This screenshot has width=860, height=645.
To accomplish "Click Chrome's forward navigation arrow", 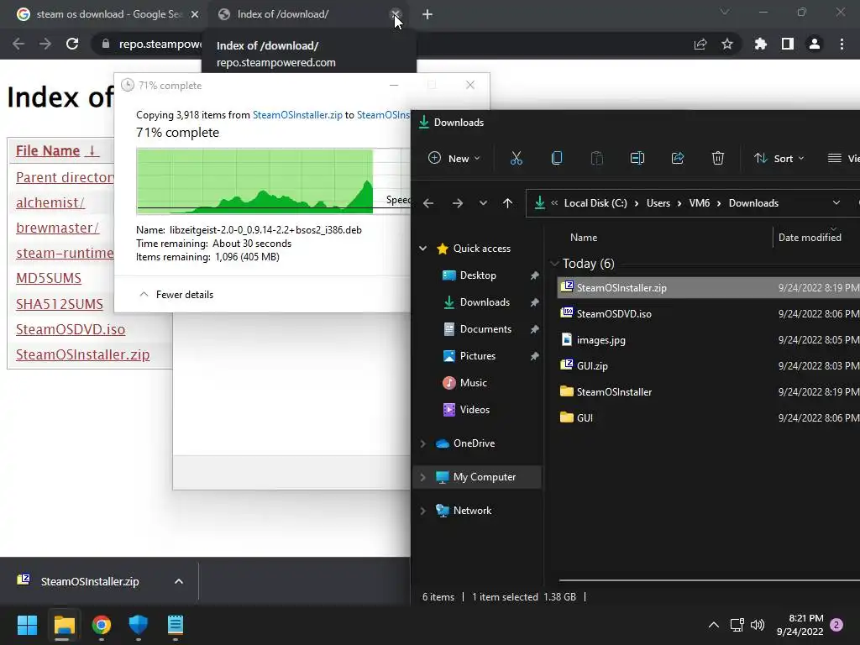I will pos(45,44).
